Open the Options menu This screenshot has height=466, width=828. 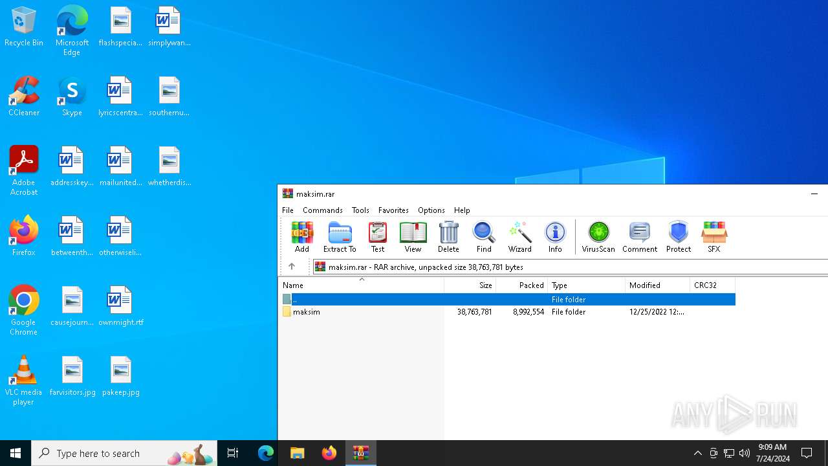tap(431, 210)
